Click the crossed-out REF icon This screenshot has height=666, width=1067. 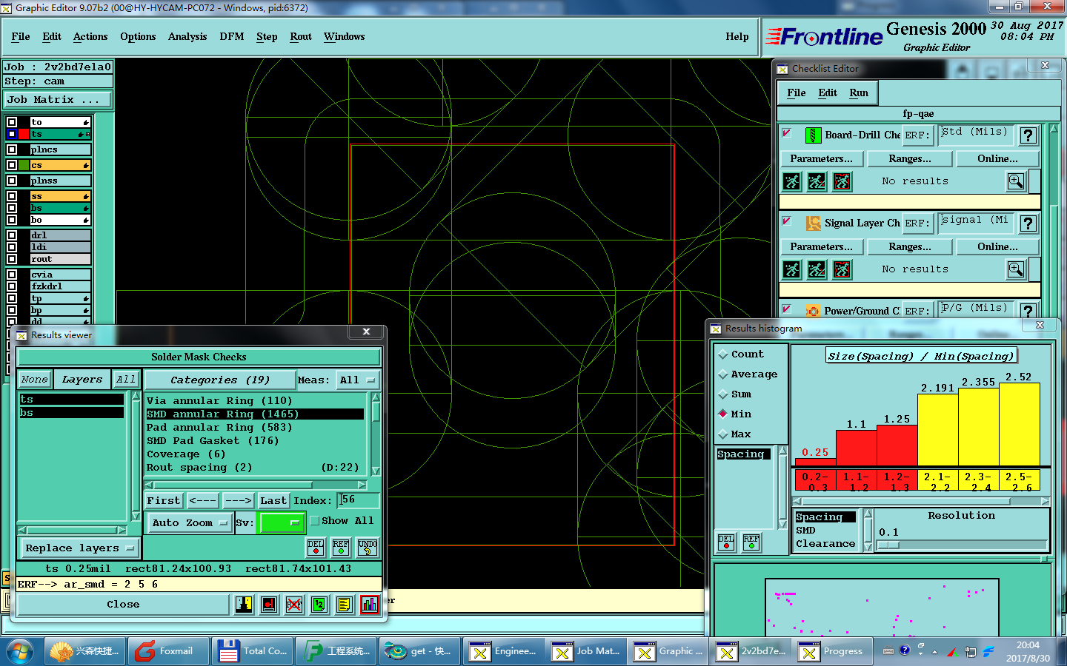pos(294,605)
